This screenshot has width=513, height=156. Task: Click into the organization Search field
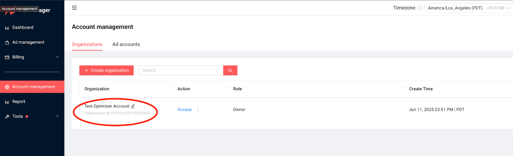coord(181,70)
